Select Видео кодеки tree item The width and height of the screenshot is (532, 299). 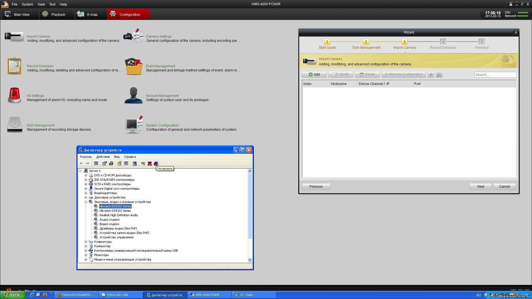pyautogui.click(x=109, y=224)
